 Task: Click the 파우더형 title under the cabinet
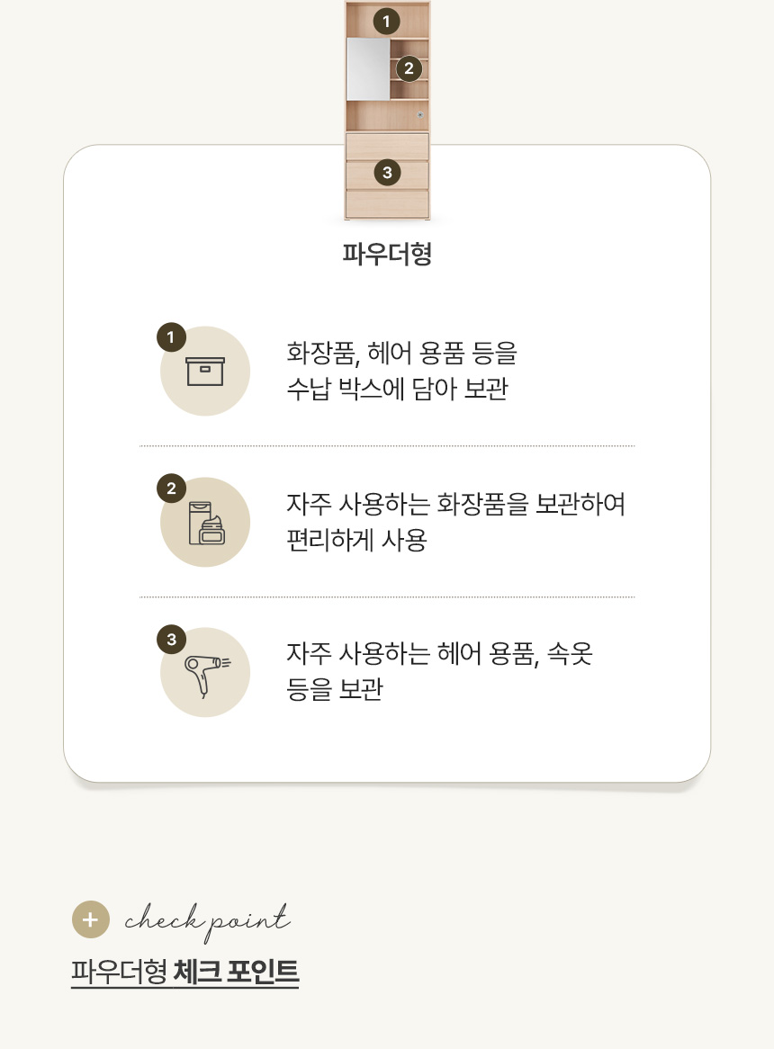387,255
